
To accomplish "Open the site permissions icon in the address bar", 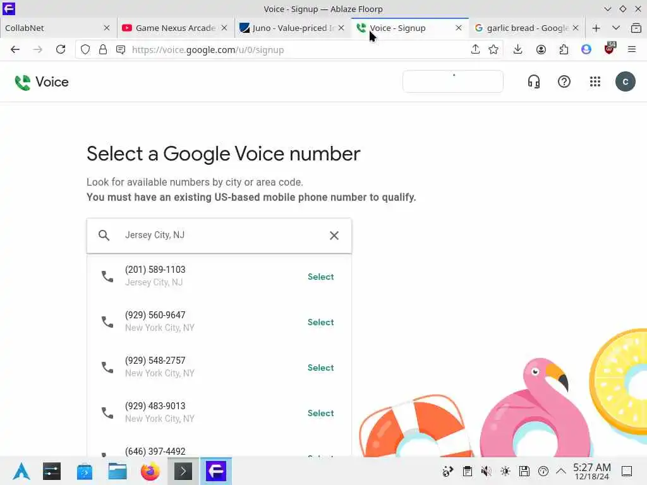I will pyautogui.click(x=121, y=49).
